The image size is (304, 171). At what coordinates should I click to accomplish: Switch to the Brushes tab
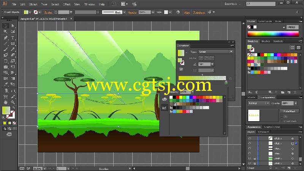pyautogui.click(x=266, y=41)
